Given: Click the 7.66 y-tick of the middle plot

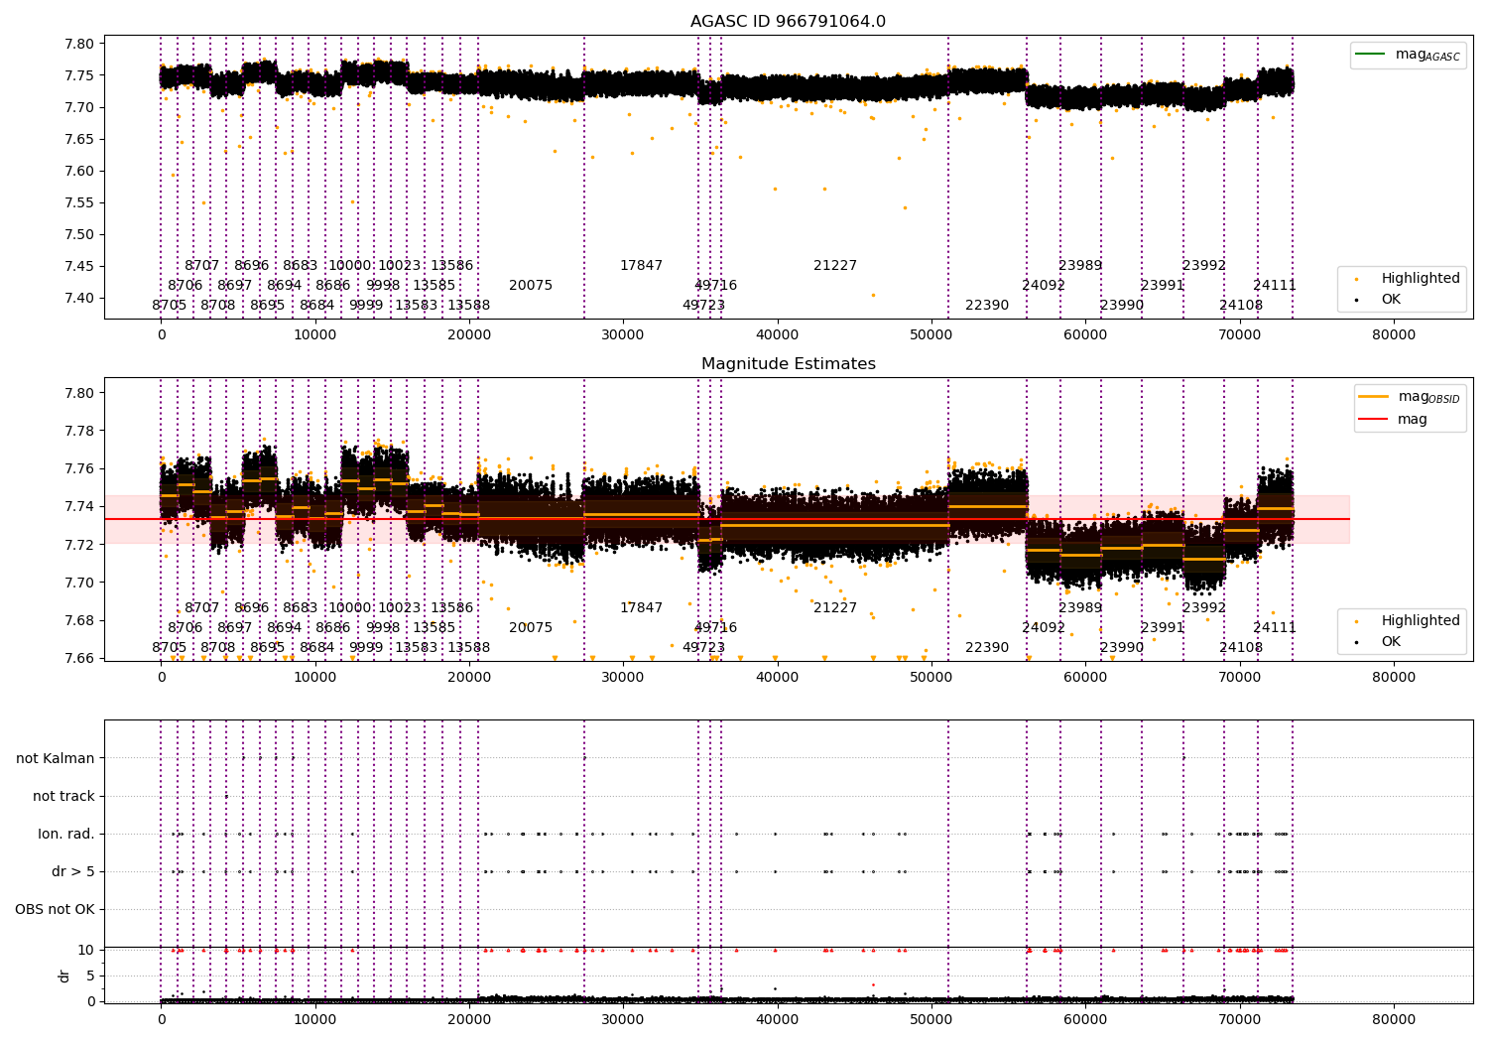Looking at the screenshot, I should [x=79, y=658].
